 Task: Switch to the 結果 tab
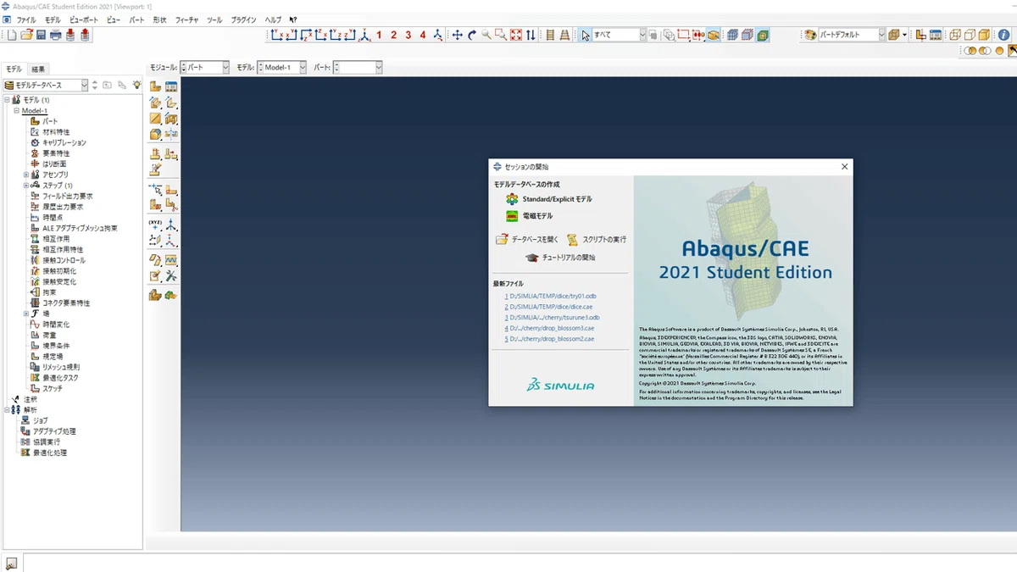click(38, 69)
